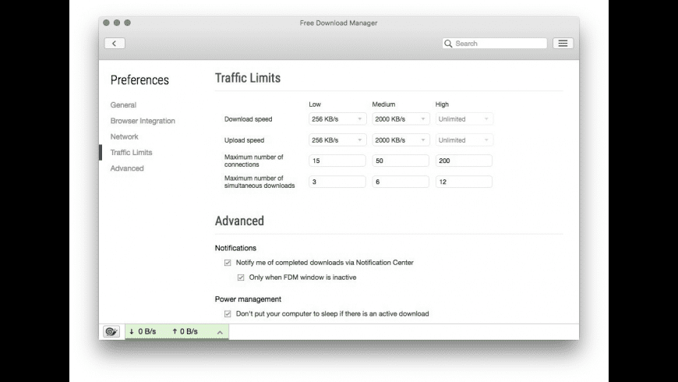Click the Free Download Manager window title
Viewport: 678px width, 382px height.
tap(338, 23)
